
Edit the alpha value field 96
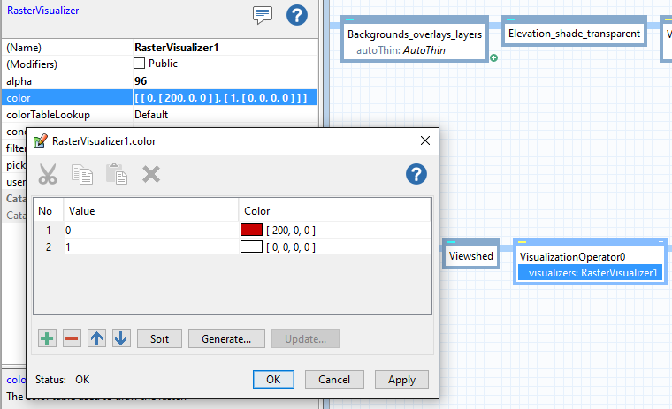point(223,80)
